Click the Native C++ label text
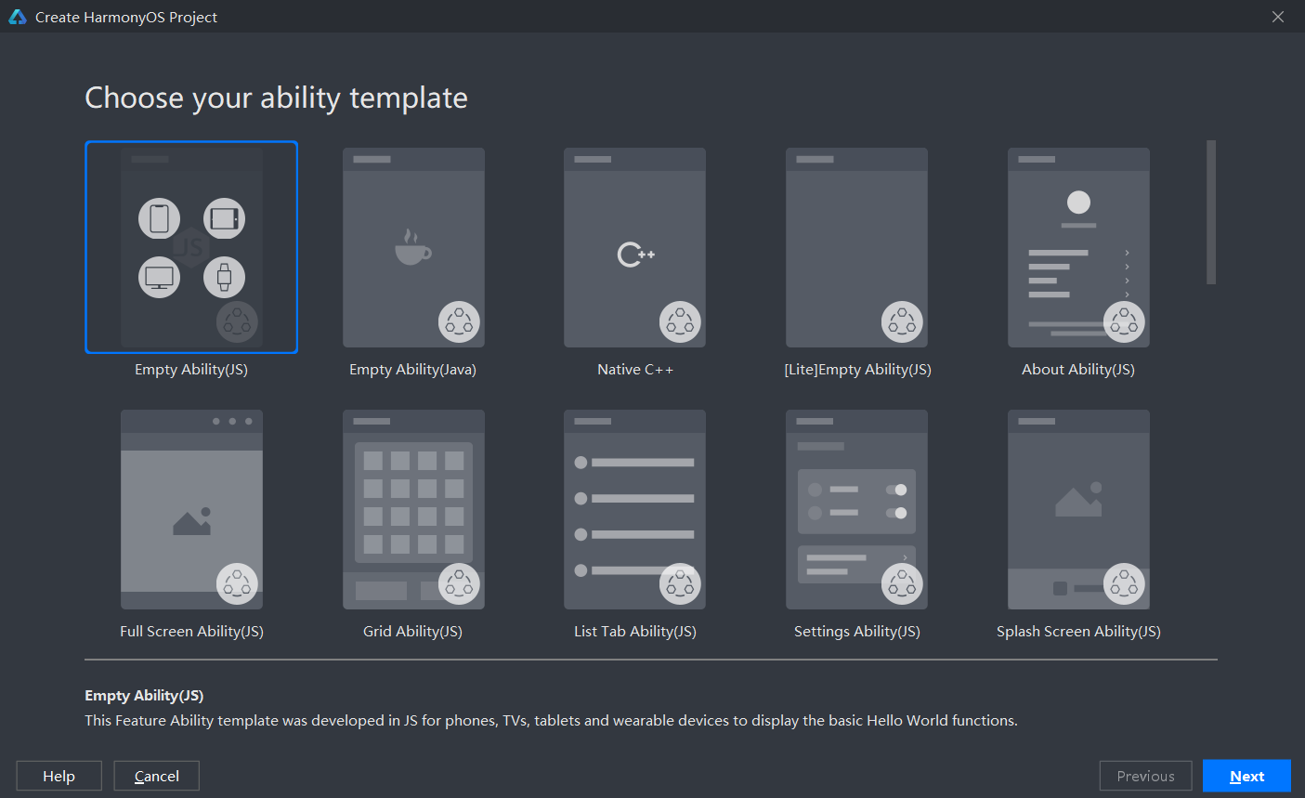Viewport: 1305px width, 798px height. point(635,370)
